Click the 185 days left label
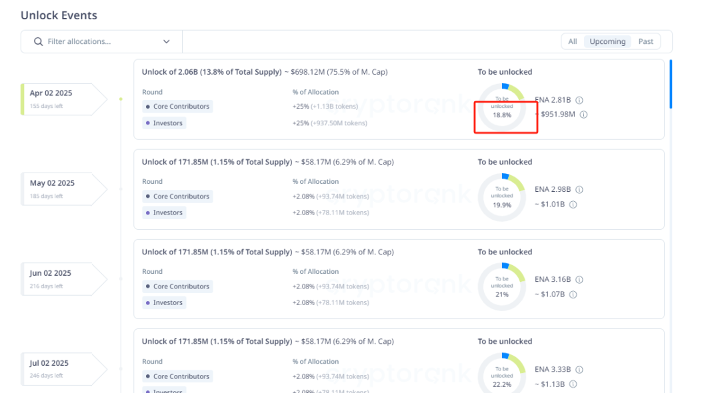 tap(47, 196)
